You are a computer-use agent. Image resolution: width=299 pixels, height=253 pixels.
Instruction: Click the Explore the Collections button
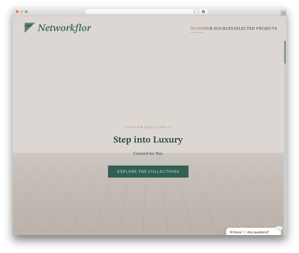[x=148, y=172]
